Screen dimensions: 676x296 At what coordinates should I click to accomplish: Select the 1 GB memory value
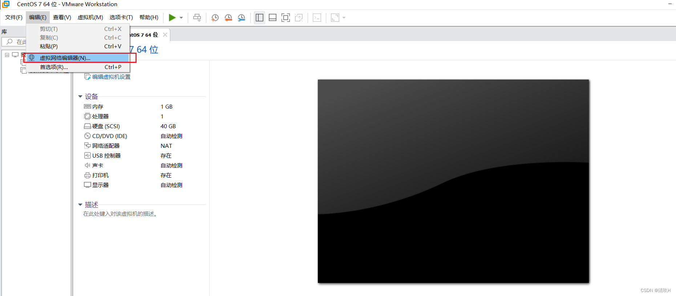click(167, 106)
